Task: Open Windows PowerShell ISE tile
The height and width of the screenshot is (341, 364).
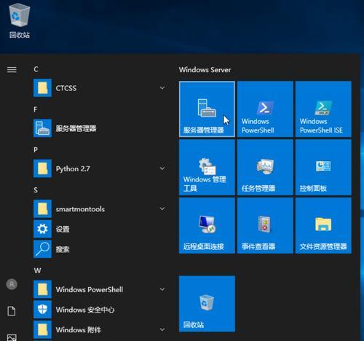Action: pyautogui.click(x=323, y=109)
